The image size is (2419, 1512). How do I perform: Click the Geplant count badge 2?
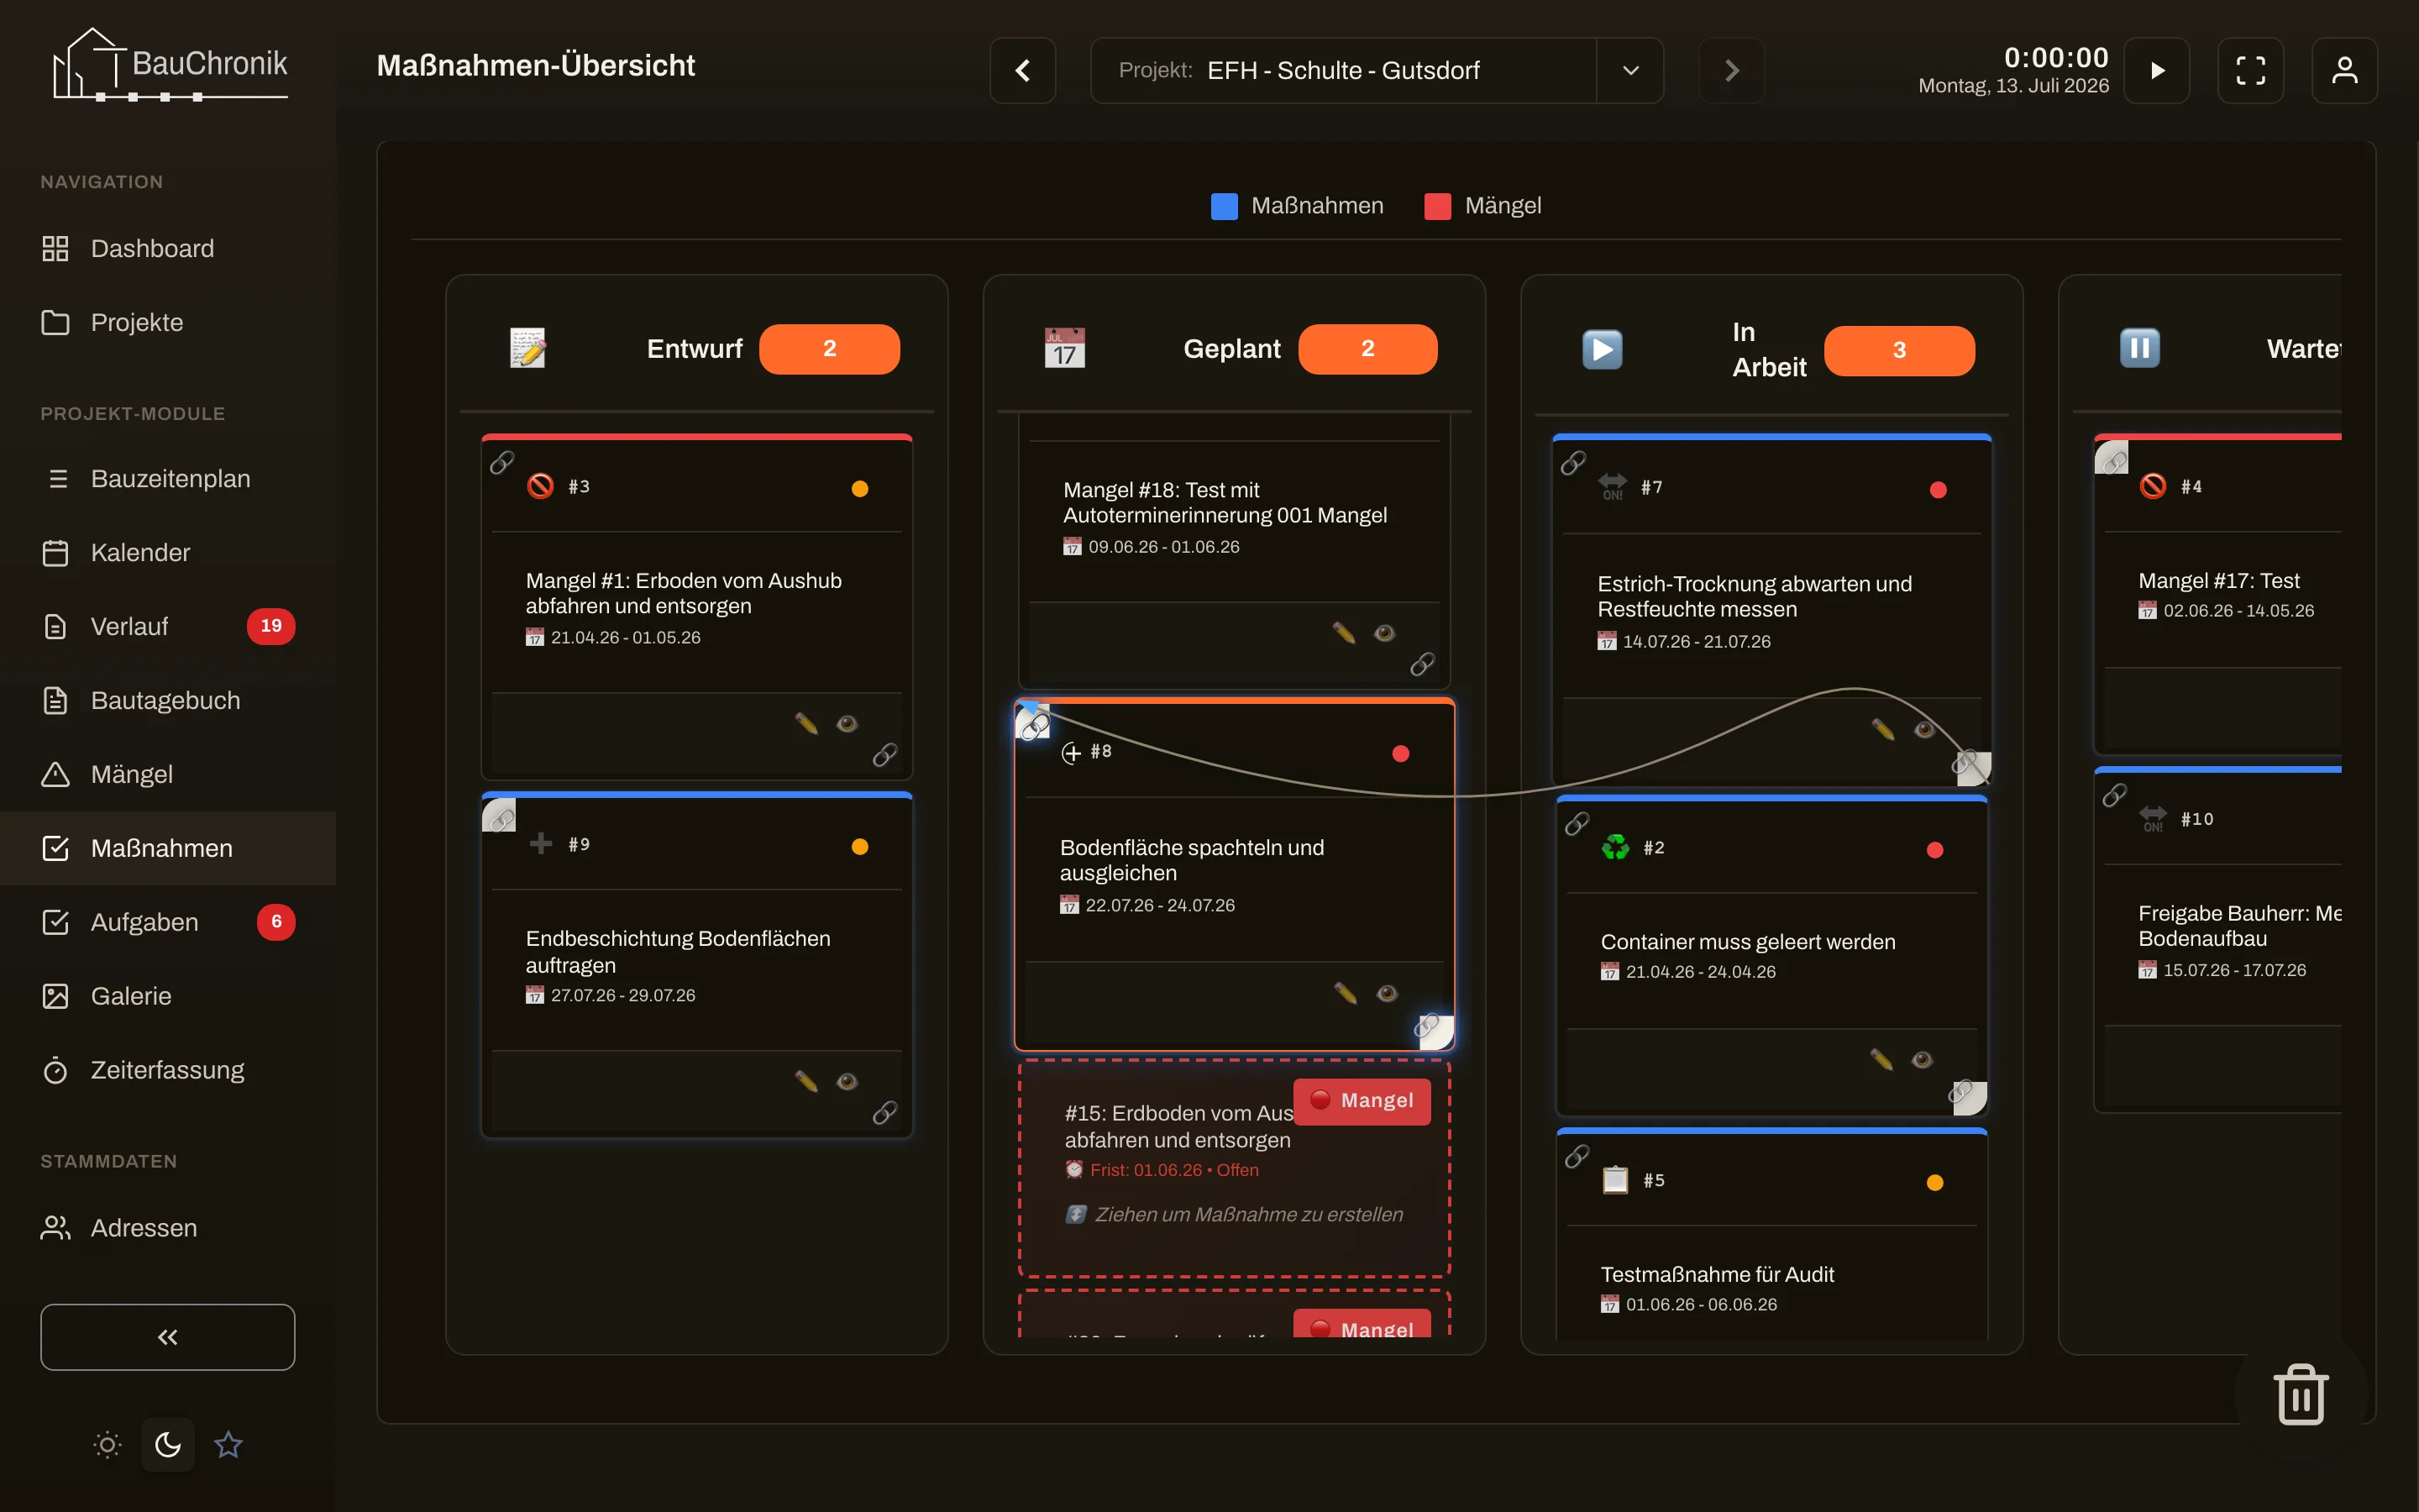[1367, 348]
